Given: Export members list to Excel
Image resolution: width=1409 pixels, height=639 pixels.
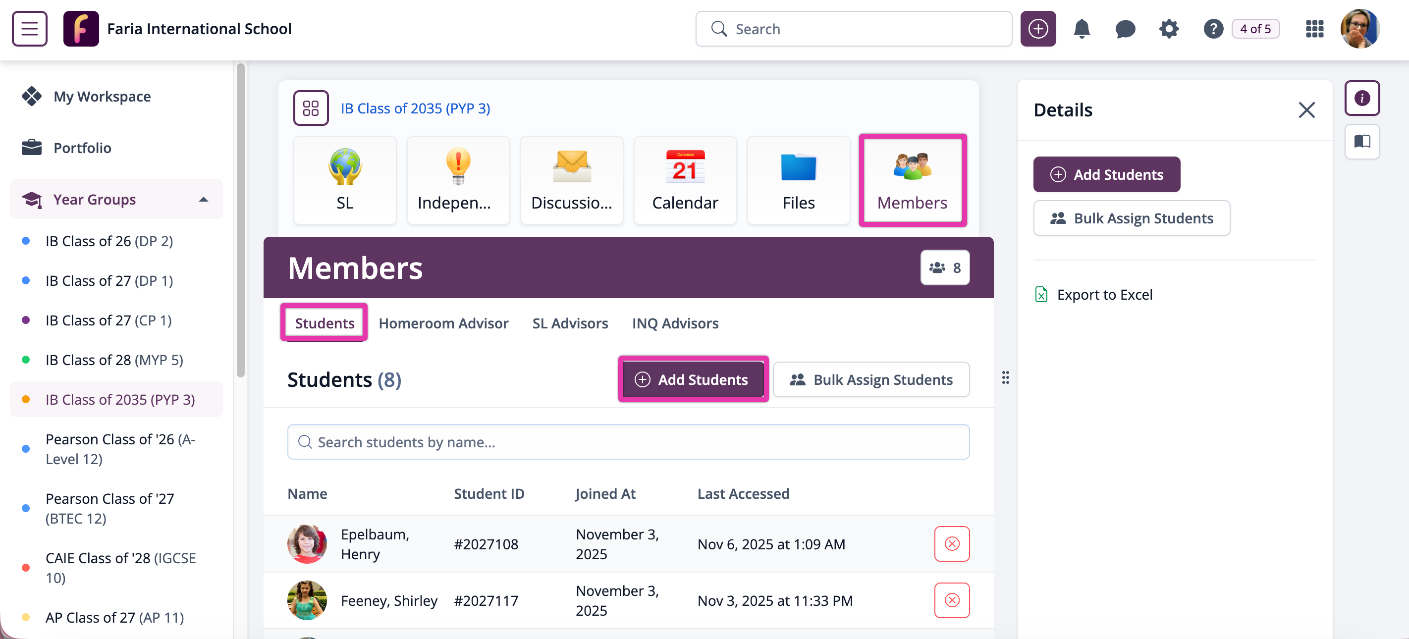Looking at the screenshot, I should click(x=1094, y=294).
